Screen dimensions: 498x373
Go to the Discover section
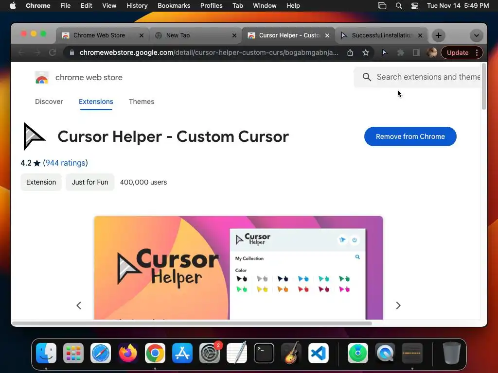click(49, 102)
